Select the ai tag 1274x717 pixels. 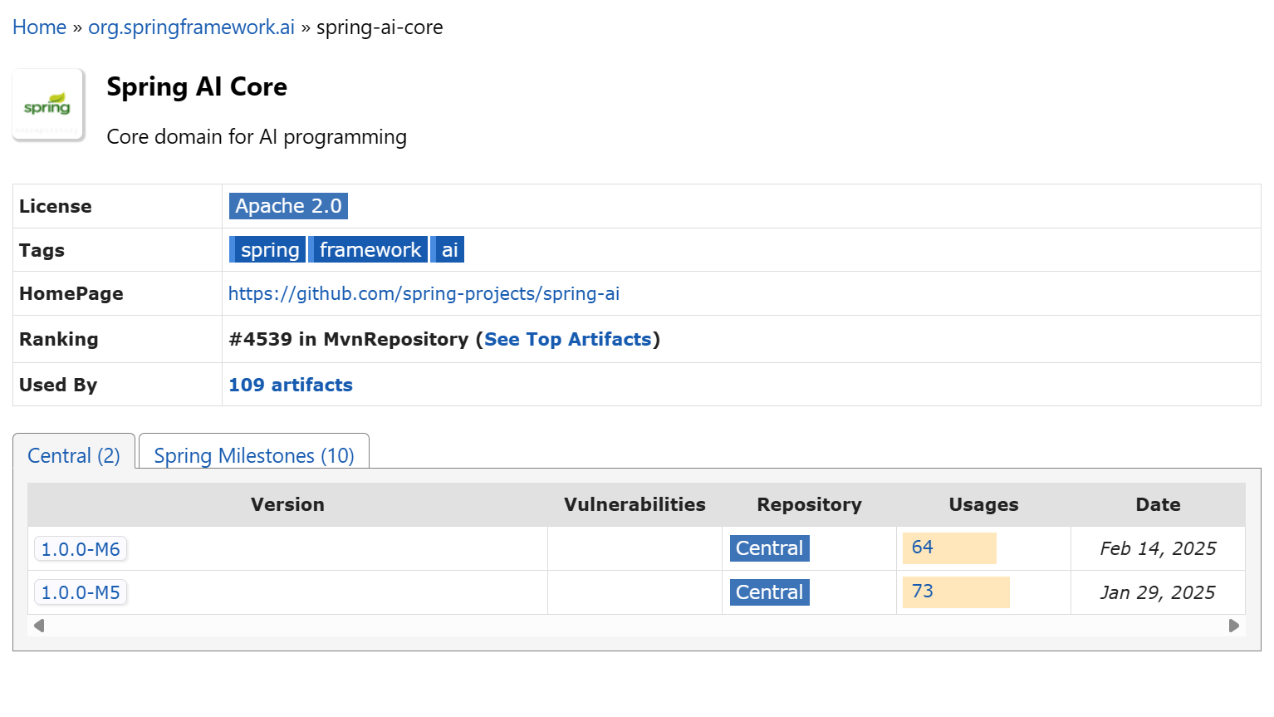tap(448, 250)
